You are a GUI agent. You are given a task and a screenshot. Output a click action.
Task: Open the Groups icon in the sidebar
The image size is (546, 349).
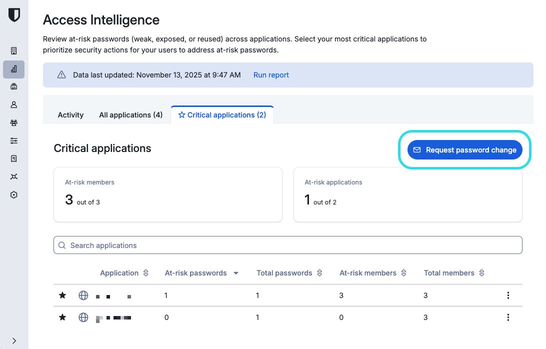(13, 122)
